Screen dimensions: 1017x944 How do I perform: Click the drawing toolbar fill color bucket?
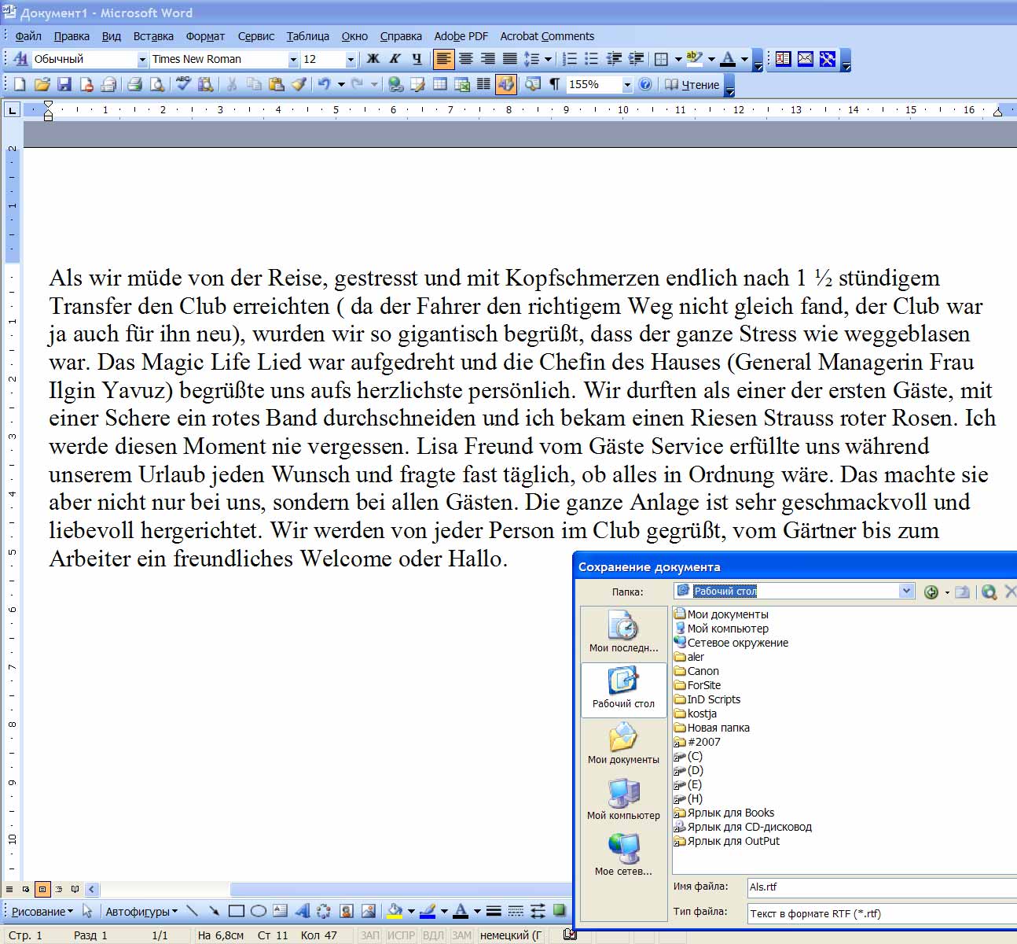pos(395,912)
